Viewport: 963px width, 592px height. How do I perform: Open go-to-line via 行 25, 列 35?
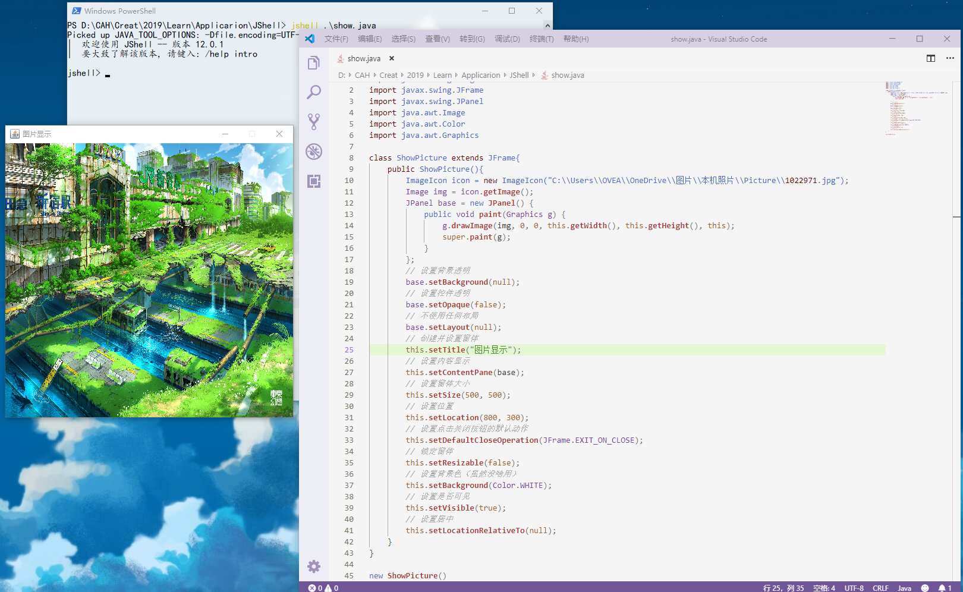coord(783,588)
